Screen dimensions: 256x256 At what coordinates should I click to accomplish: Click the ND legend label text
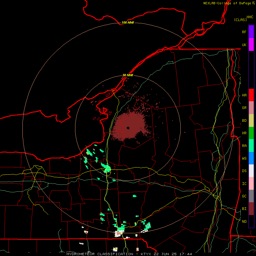[244, 221]
